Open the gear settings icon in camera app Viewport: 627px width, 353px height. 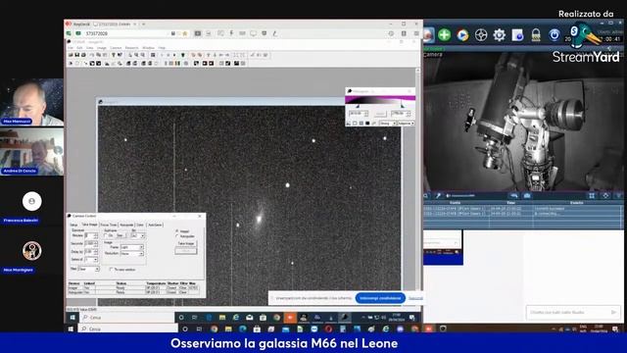point(499,35)
